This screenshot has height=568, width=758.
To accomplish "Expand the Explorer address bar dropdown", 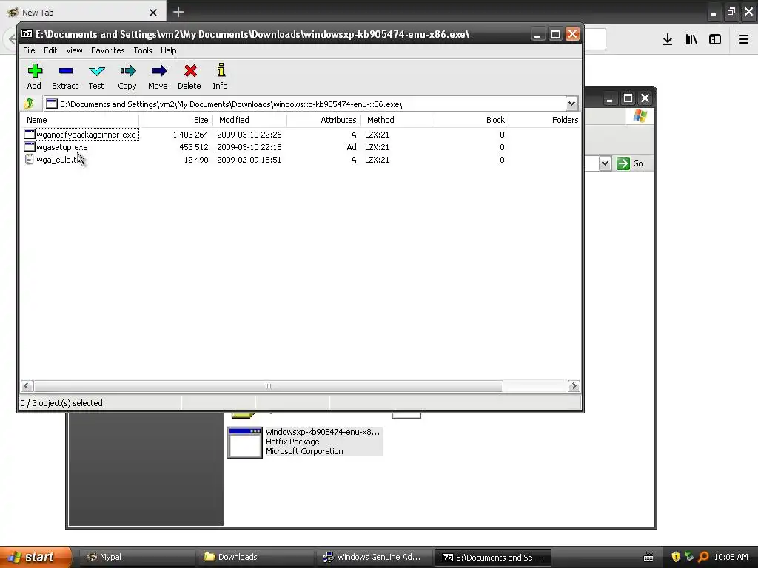I will pyautogui.click(x=605, y=163).
